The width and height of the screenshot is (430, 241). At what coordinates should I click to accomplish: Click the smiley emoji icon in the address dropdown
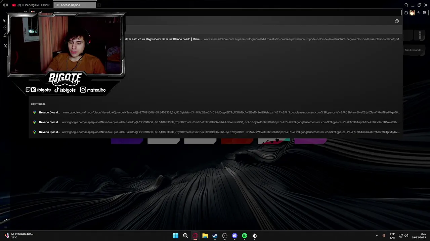(x=397, y=21)
